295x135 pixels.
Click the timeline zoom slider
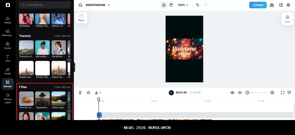pos(260,93)
